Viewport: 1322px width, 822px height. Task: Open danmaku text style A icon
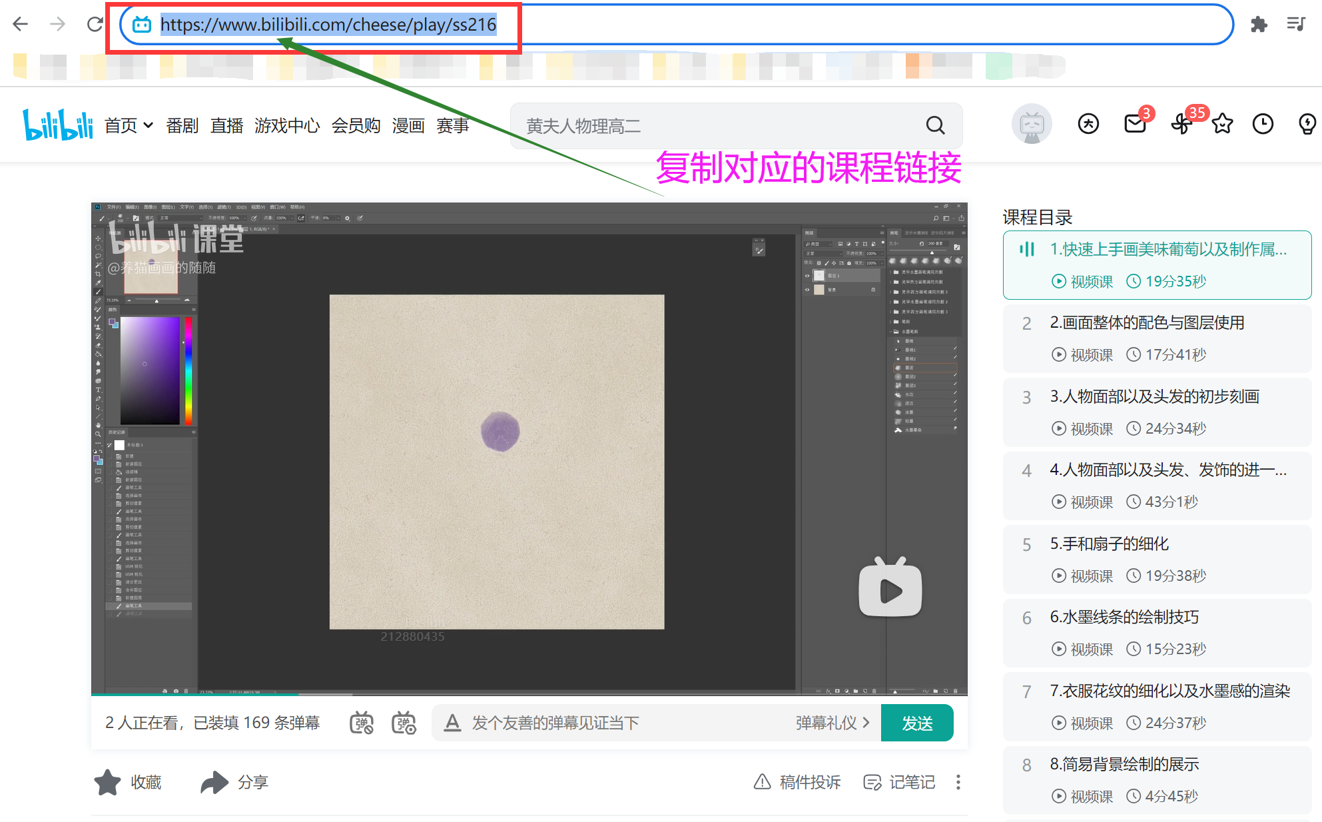[x=452, y=723]
